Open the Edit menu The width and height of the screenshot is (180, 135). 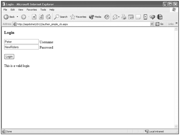(x=13, y=10)
